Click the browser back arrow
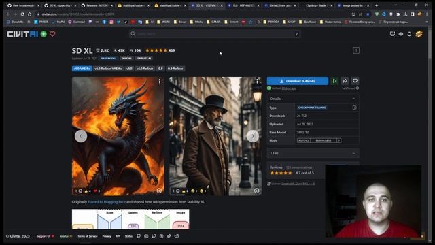The image size is (435, 245). coord(8,14)
